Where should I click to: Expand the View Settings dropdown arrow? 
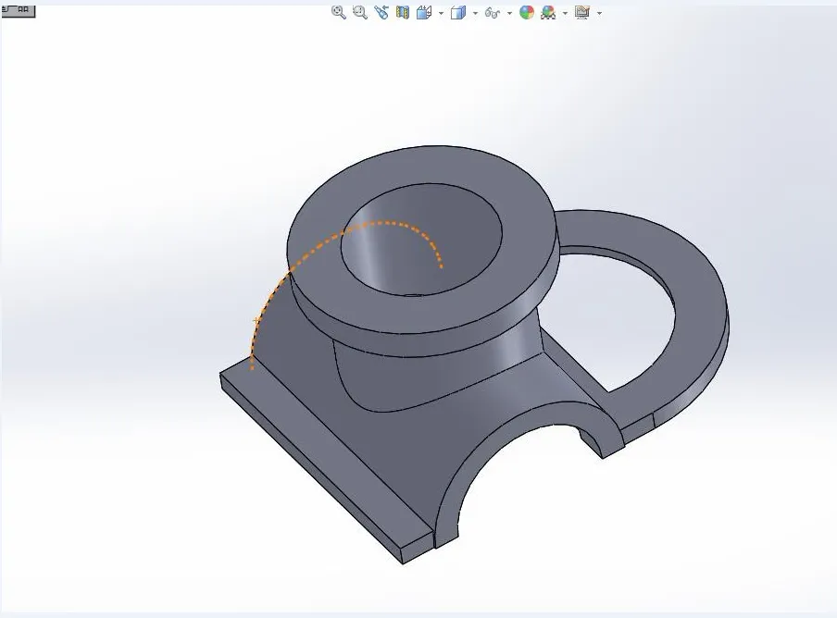(599, 13)
